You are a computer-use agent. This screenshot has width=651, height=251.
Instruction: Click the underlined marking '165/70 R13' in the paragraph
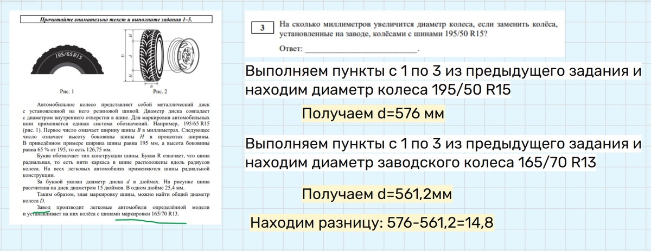click(166, 214)
